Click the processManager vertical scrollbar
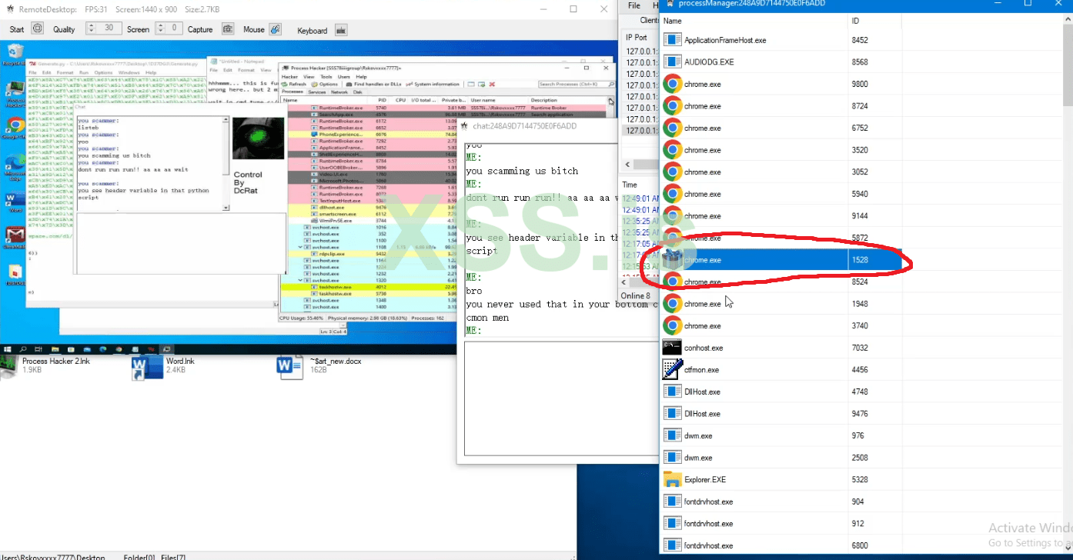Image resolution: width=1073 pixels, height=560 pixels. [1068, 285]
